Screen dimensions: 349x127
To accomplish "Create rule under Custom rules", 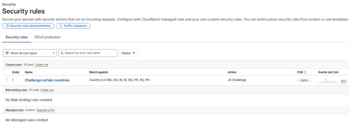I will pos(42,65).
